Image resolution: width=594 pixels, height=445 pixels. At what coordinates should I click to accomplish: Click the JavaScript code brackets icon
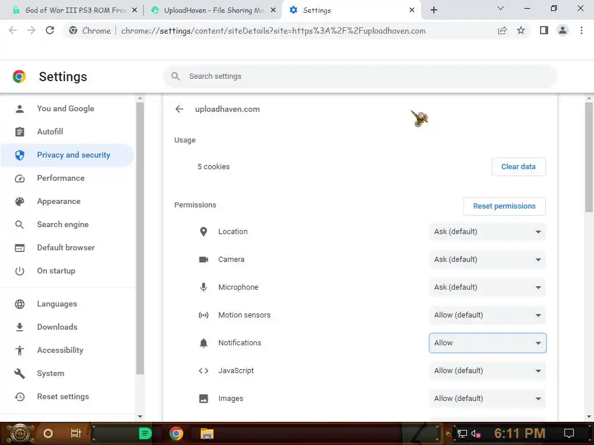(204, 371)
